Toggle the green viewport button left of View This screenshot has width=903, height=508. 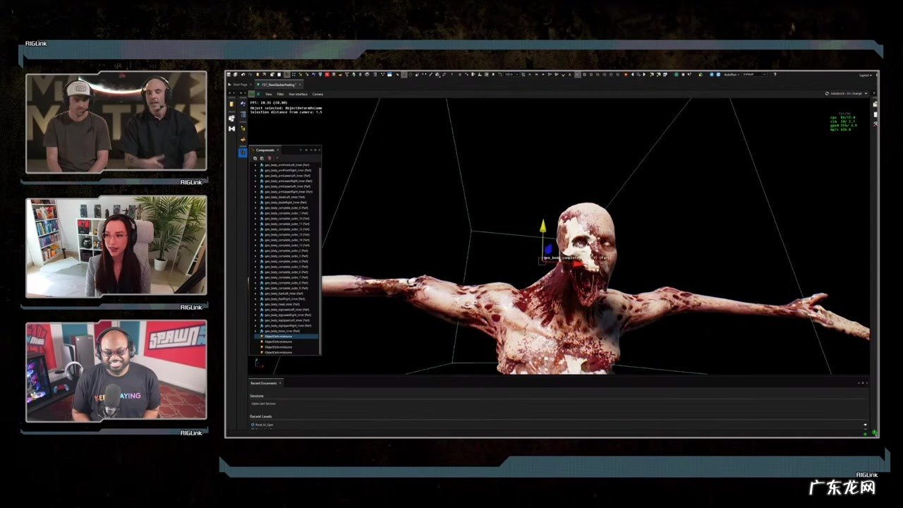coord(251,93)
